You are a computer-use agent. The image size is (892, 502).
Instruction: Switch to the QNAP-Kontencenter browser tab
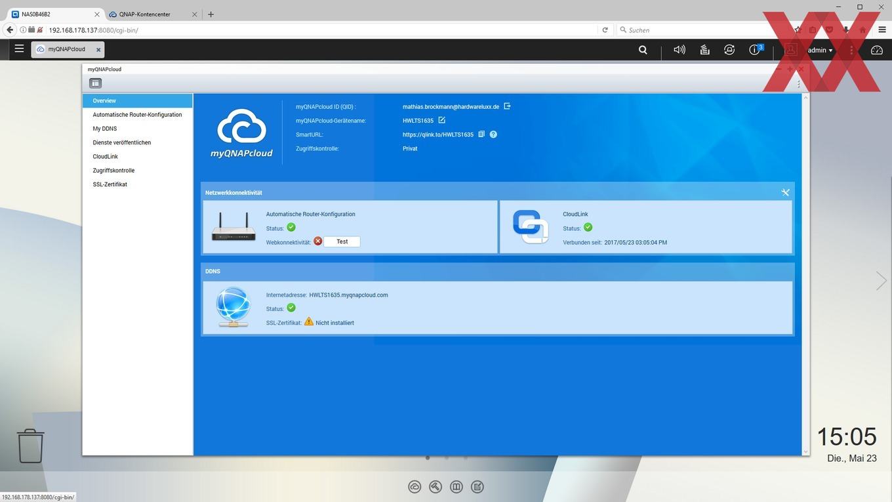coord(152,14)
